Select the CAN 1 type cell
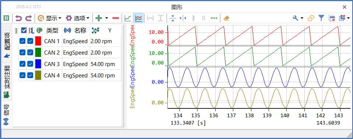The width and height of the screenshot is (353, 139). point(52,41)
